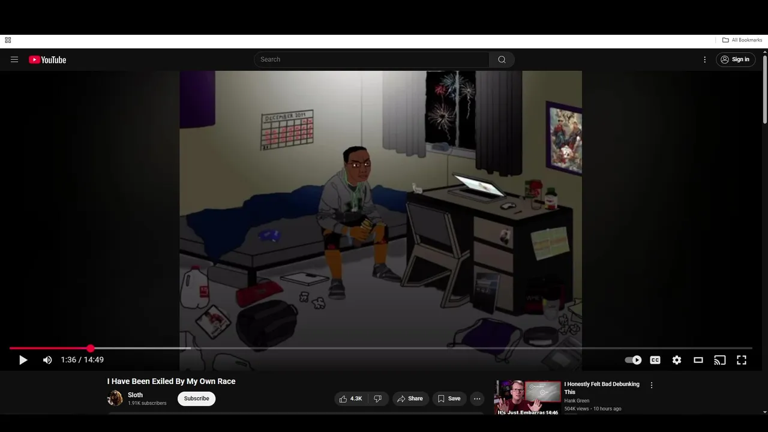768x432 pixels.
Task: Click the search magnifier button
Action: 502,59
